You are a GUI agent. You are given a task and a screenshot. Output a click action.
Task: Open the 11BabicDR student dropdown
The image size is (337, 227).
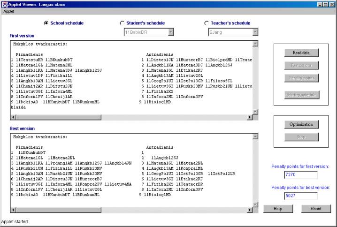[170, 32]
